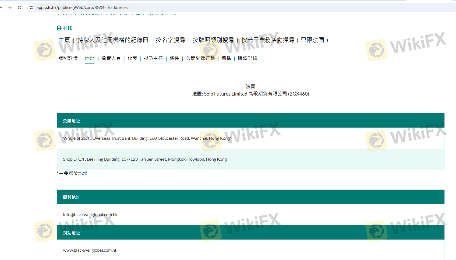
Task: Select the active 地址 tab
Action: coord(90,58)
